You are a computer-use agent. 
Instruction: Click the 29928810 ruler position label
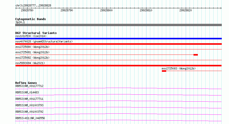[x=146, y=10]
